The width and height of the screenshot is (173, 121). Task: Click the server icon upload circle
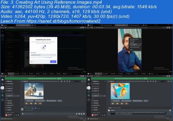(43, 48)
